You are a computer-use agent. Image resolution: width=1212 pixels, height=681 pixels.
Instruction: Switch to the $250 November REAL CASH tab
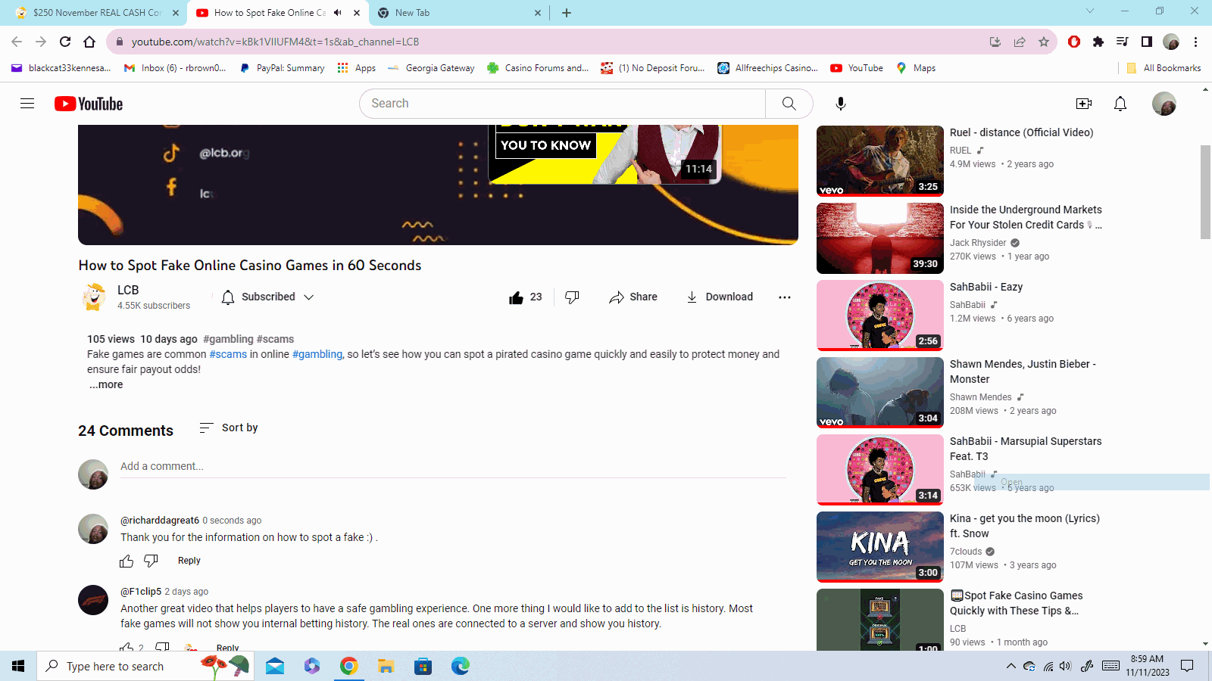(97, 13)
